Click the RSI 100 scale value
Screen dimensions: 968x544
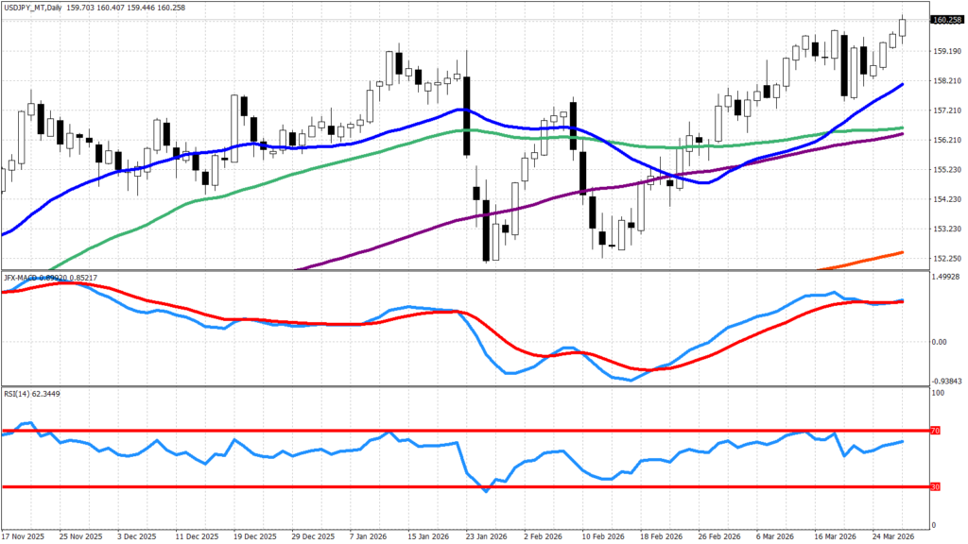(939, 392)
